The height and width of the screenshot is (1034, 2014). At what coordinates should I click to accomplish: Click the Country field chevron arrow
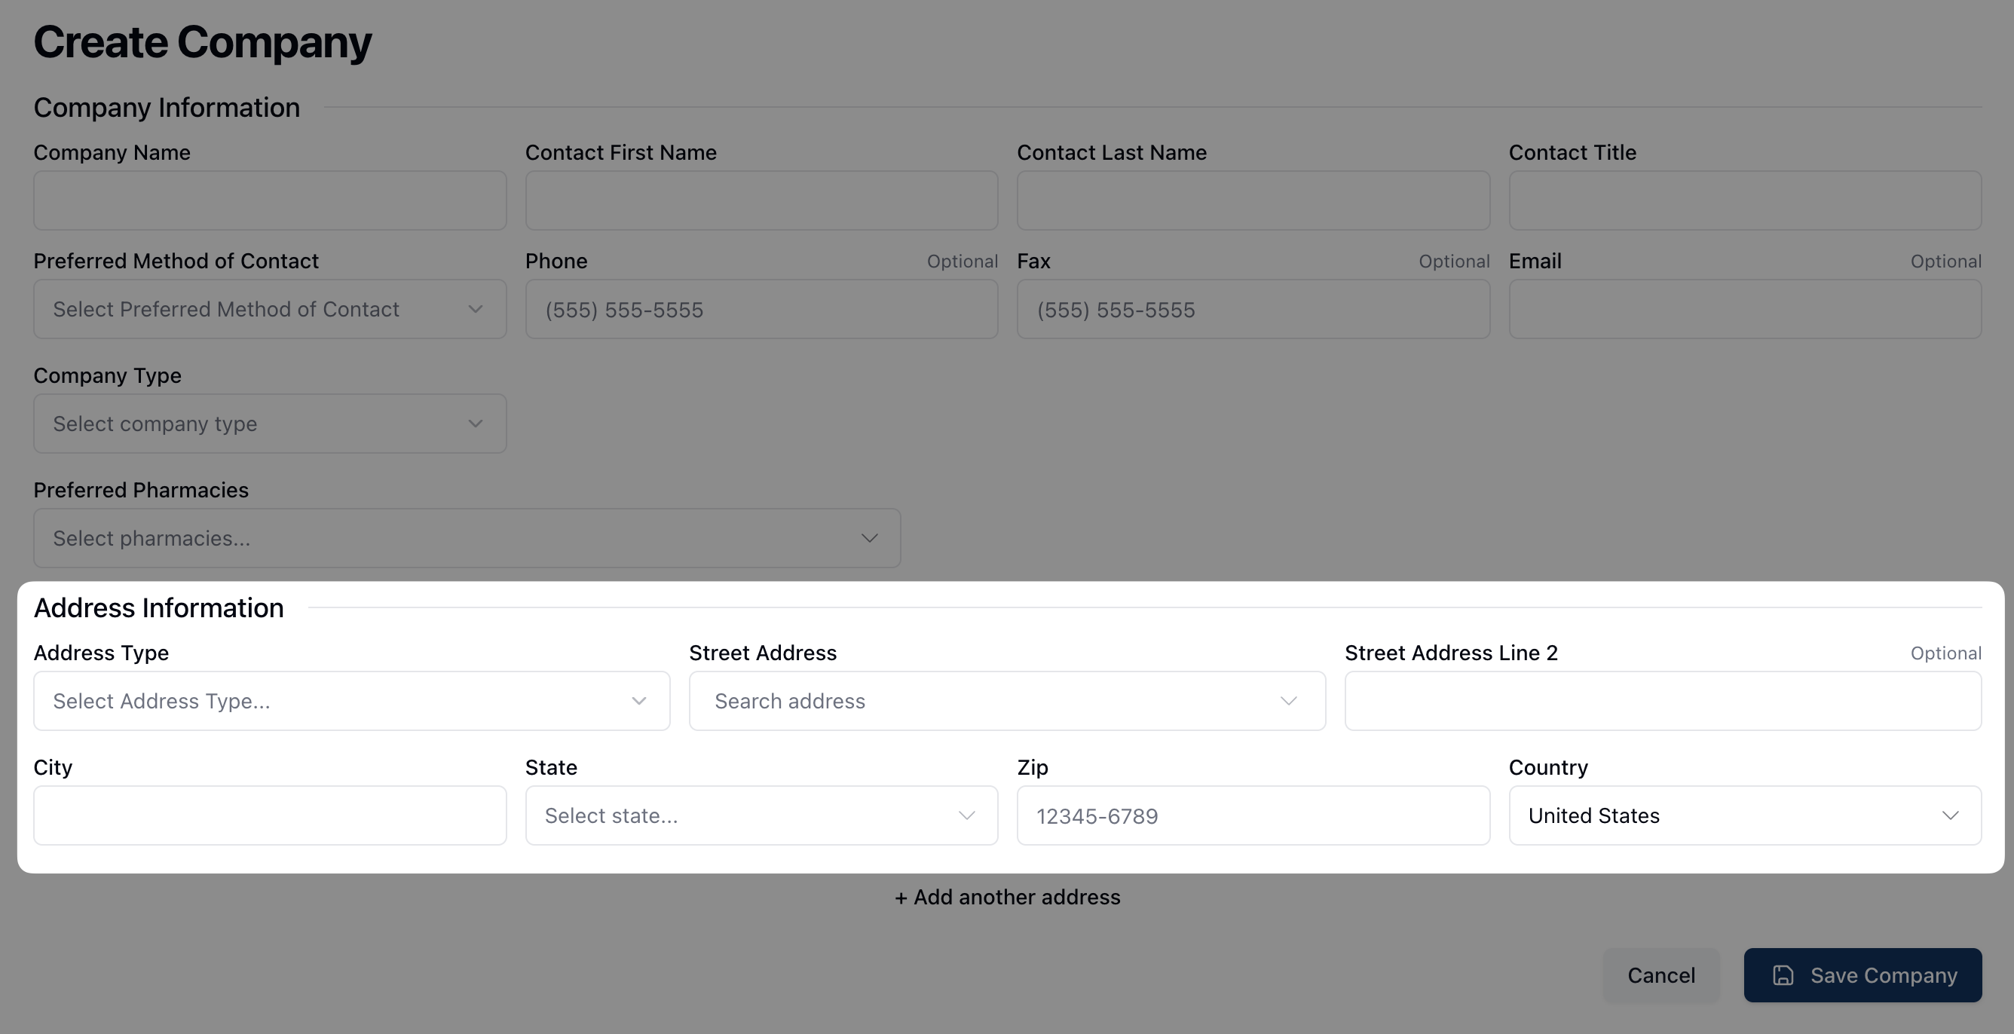click(x=1950, y=815)
